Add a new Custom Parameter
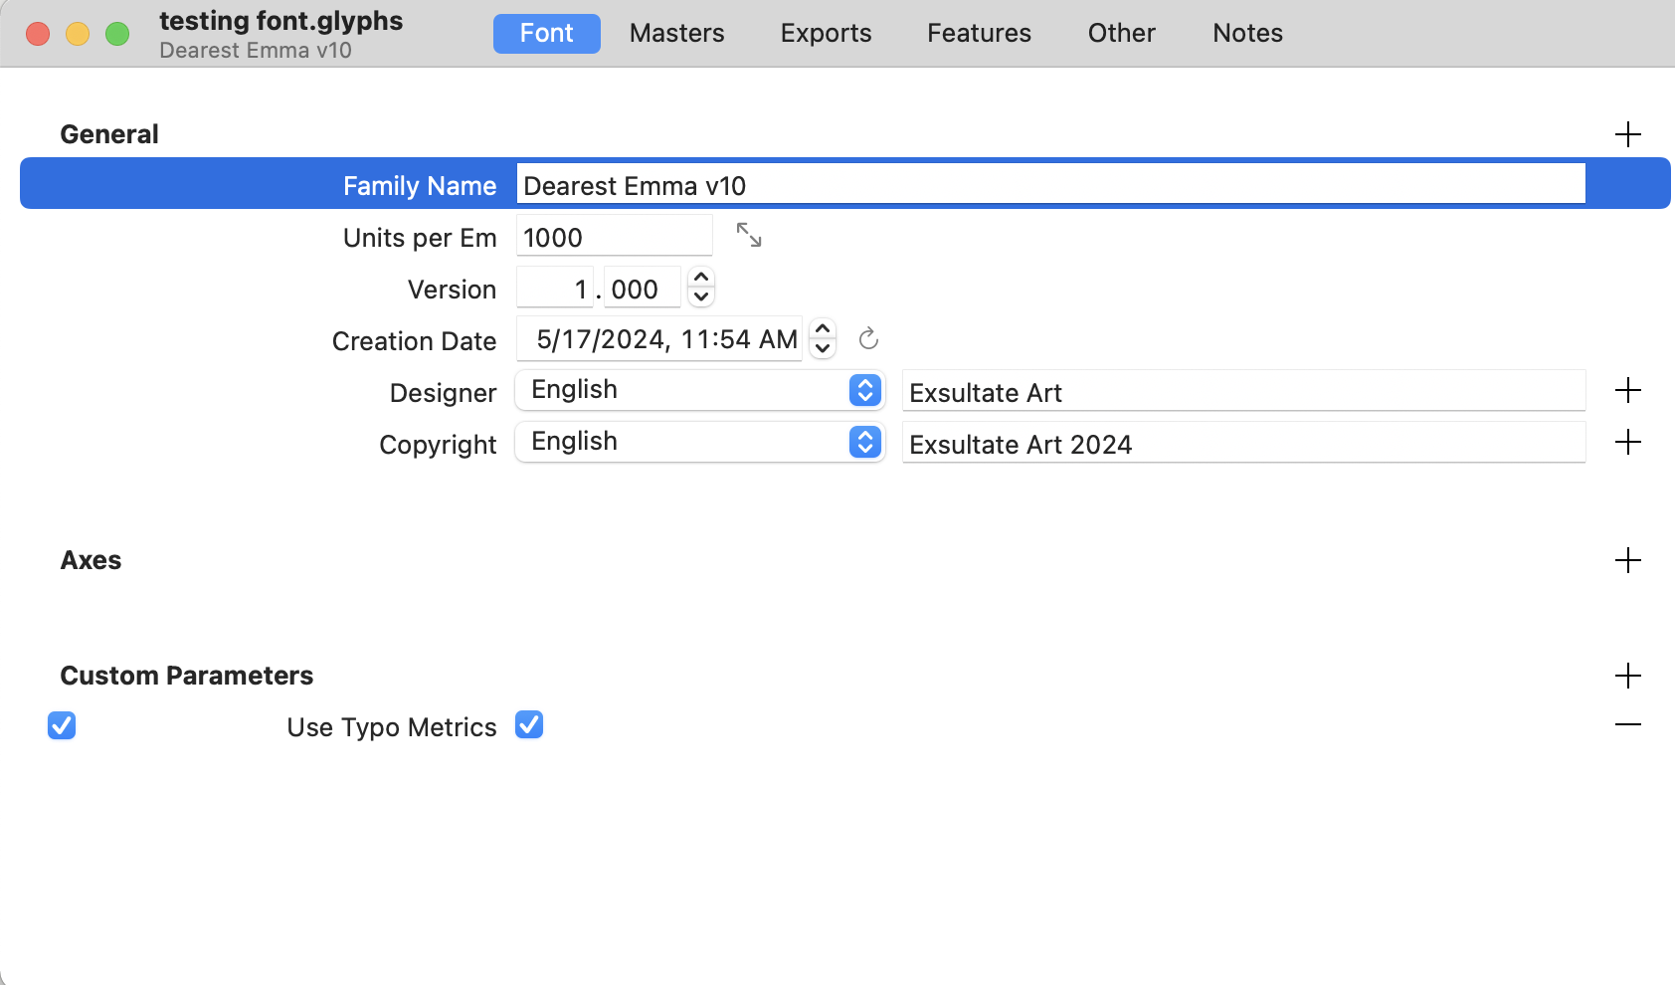The image size is (1675, 985). [1627, 676]
